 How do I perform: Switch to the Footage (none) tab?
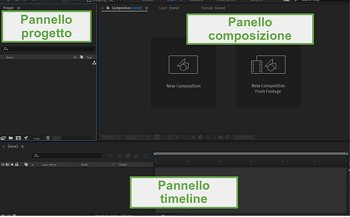point(213,8)
